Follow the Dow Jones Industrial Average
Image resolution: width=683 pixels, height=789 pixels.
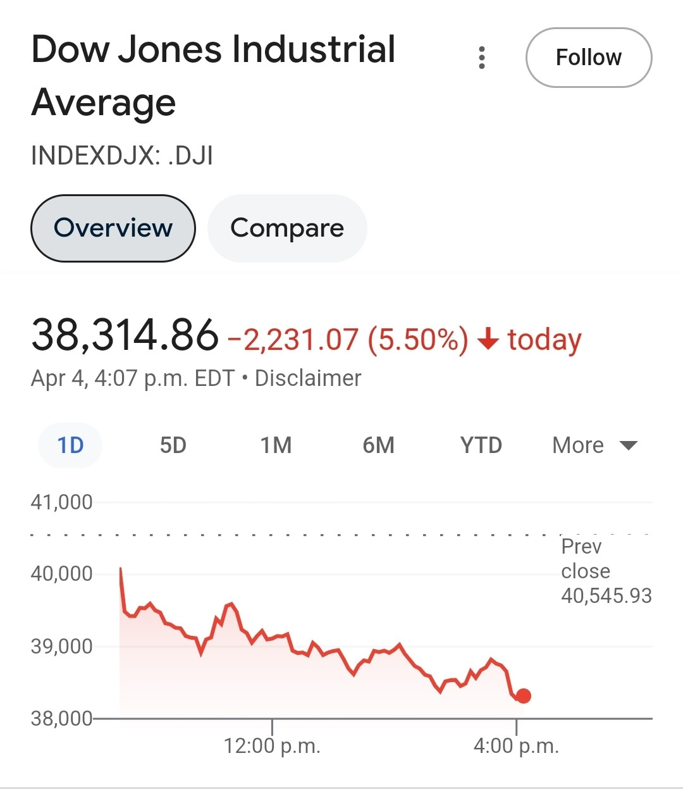(x=589, y=58)
